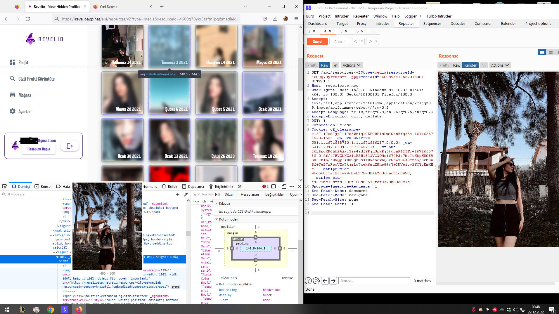Open Google Chrome from the taskbar

tap(51, 309)
